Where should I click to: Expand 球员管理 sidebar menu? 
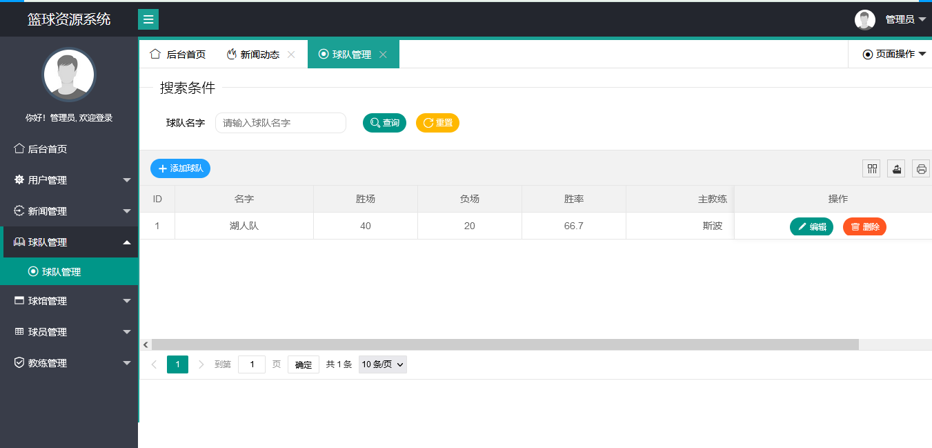pos(69,332)
